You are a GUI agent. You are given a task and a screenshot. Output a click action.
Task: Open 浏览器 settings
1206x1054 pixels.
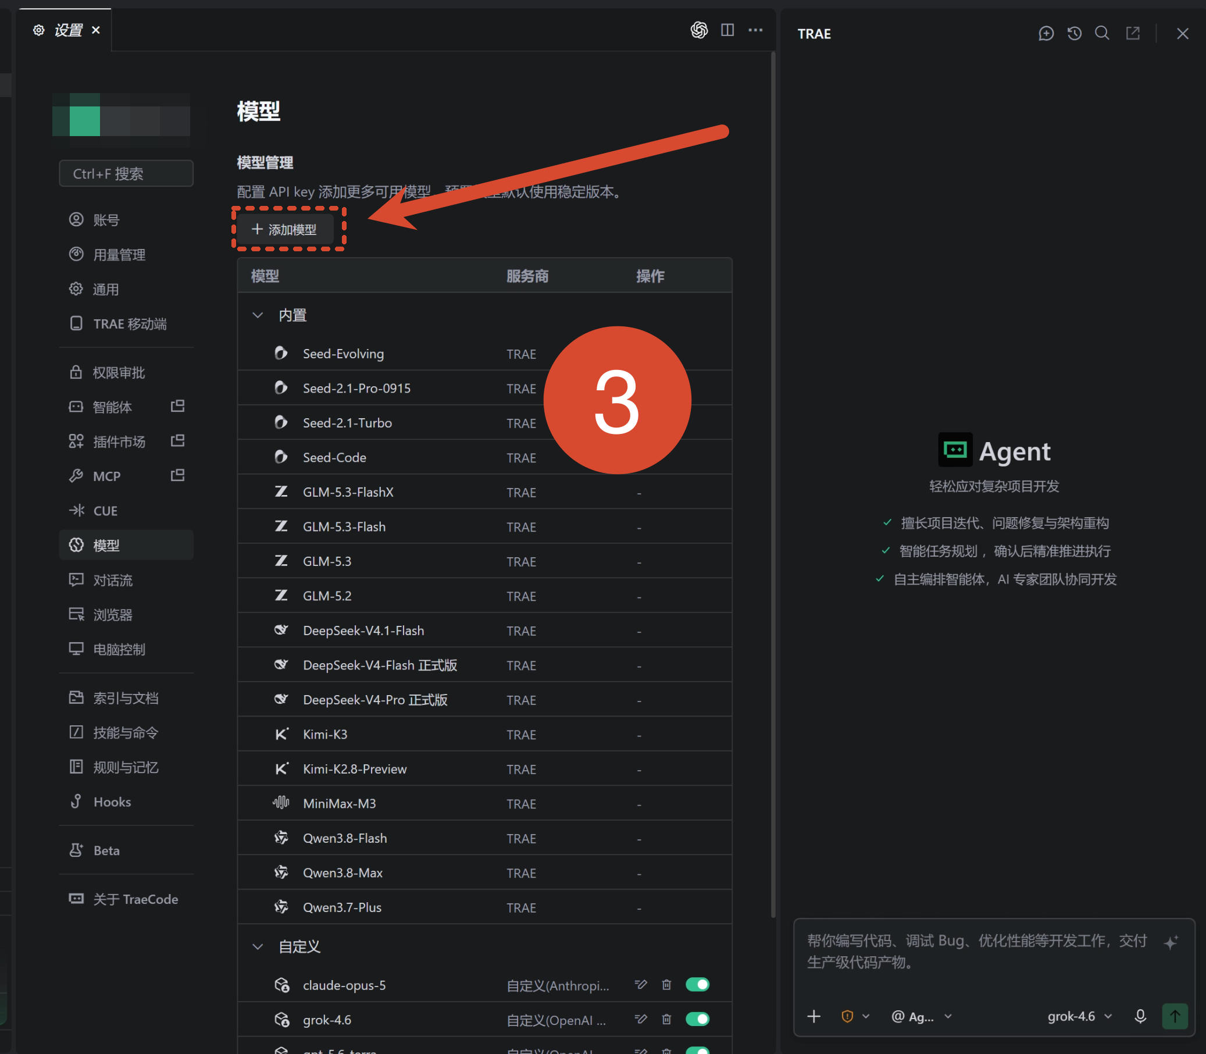tap(126, 615)
